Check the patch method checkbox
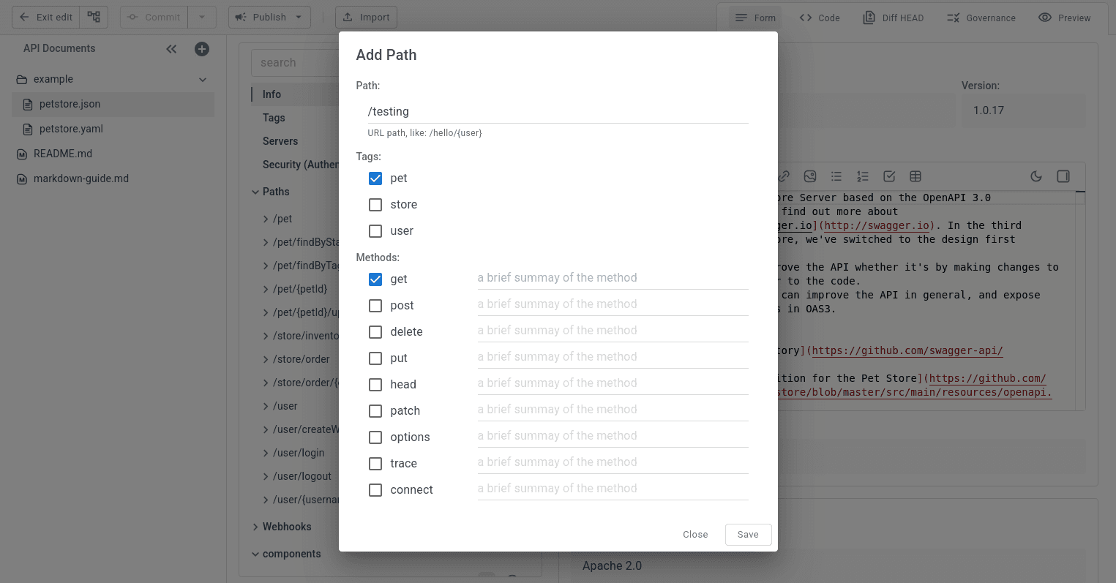The height and width of the screenshot is (583, 1116). click(x=375, y=411)
